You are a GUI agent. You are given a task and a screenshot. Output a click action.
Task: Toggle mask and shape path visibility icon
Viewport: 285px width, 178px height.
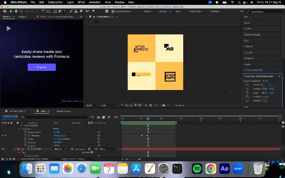[131, 105]
